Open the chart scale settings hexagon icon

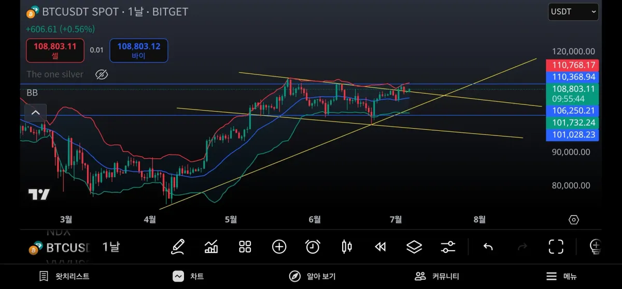coord(574,220)
